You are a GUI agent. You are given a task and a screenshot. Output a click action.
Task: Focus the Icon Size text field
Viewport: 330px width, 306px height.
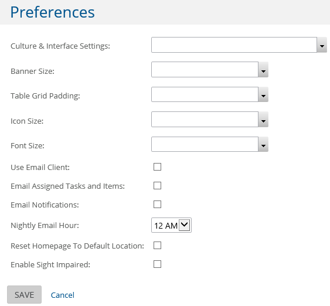pyautogui.click(x=205, y=120)
